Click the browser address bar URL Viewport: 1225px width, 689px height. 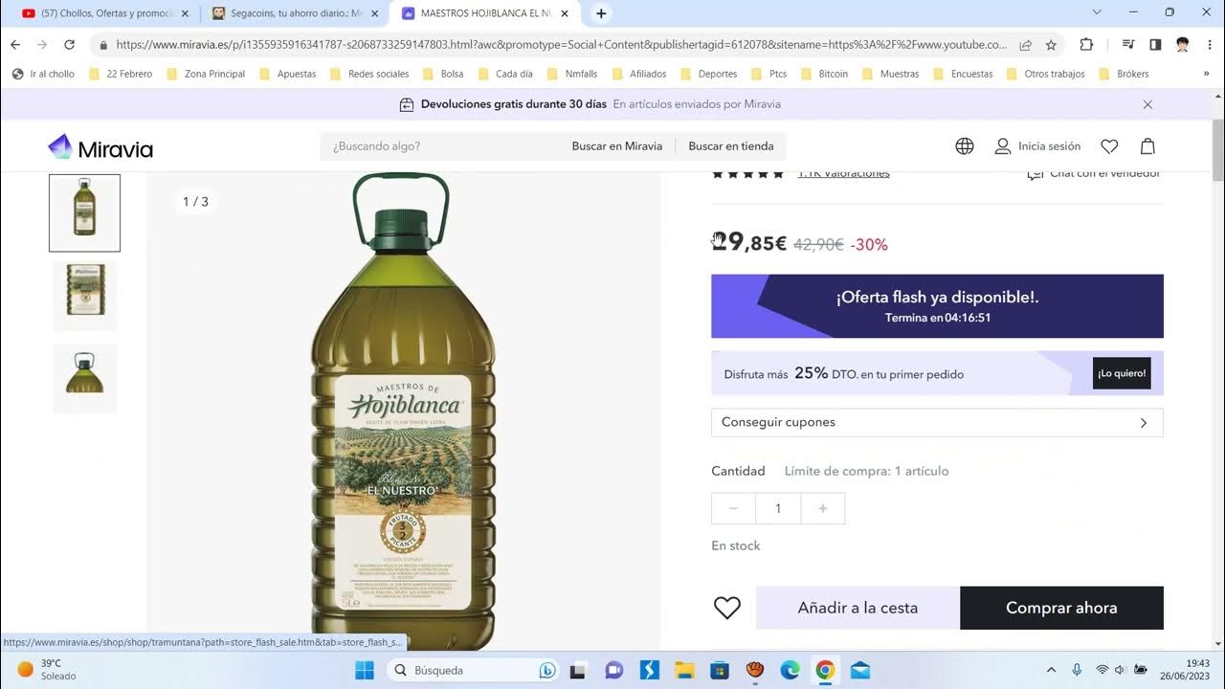pos(561,44)
